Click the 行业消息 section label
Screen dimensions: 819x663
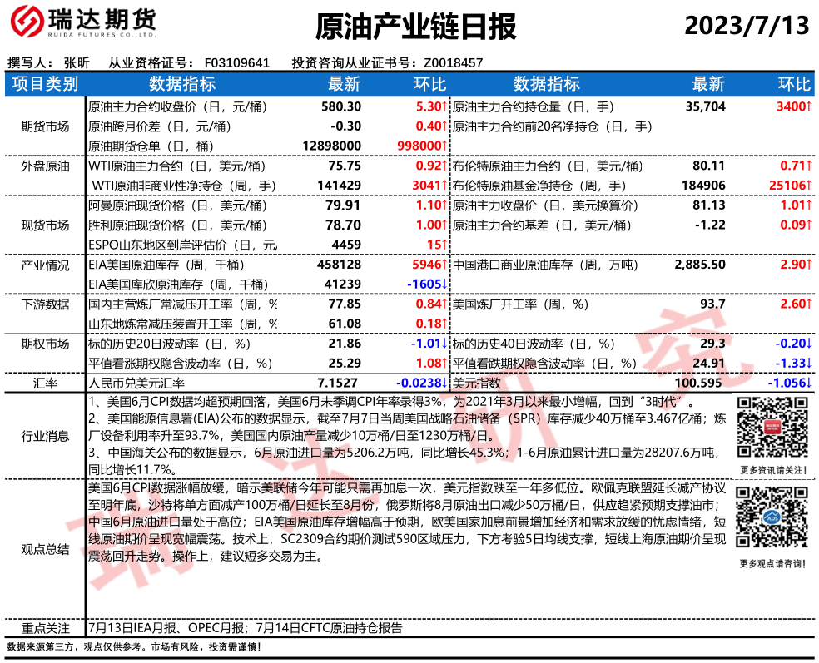pos(45,435)
